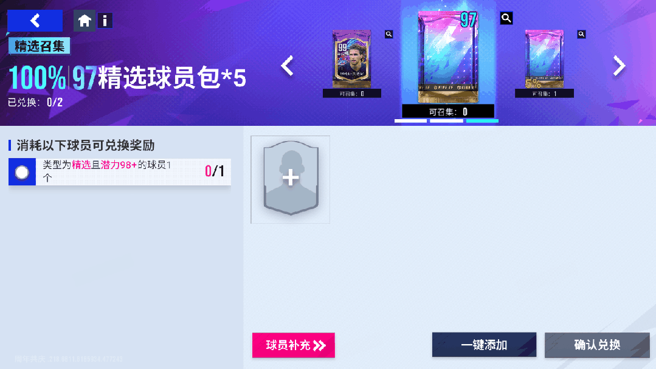Select the 精选 潜力98+ requirement radio
The height and width of the screenshot is (369, 656).
coord(22,172)
